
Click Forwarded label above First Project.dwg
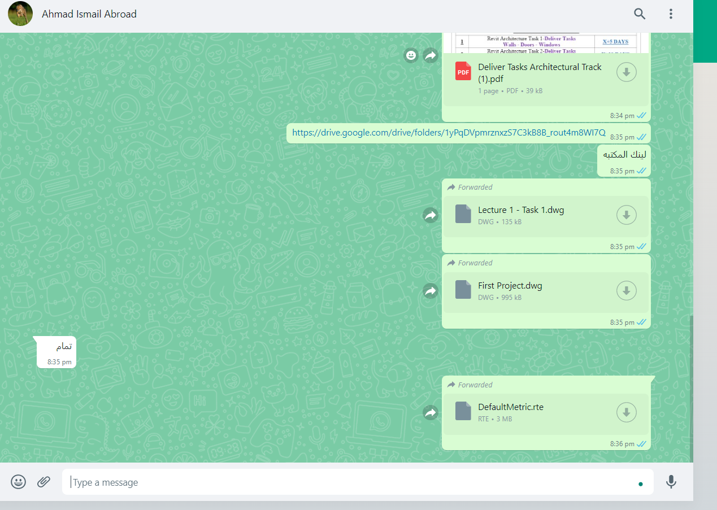point(475,263)
